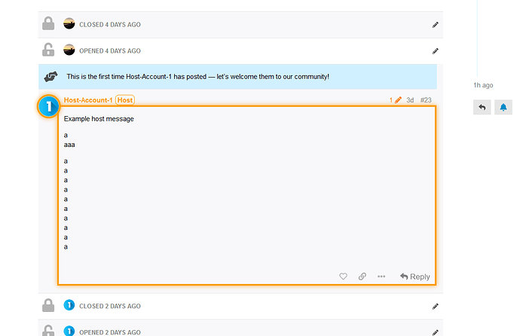Image resolution: width=520 pixels, height=336 pixels.
Task: Edit the Closed 4 days ago action with pencil
Action: click(435, 25)
